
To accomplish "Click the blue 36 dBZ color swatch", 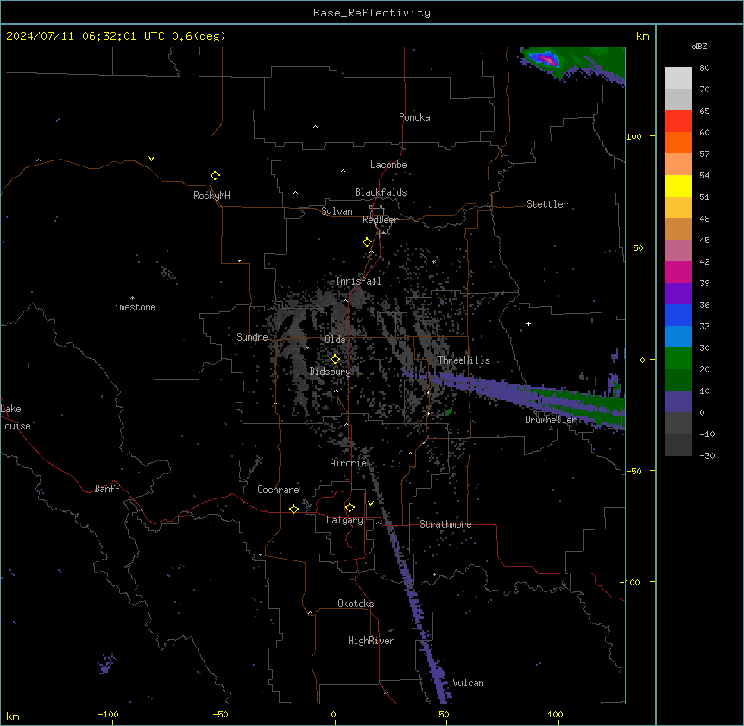I will pos(678,315).
